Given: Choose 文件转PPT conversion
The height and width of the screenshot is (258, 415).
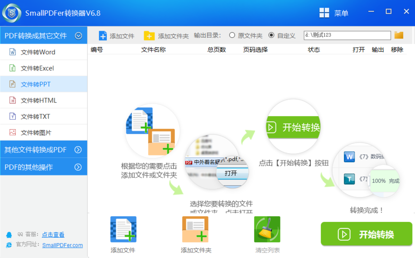Looking at the screenshot, I should tap(44, 84).
